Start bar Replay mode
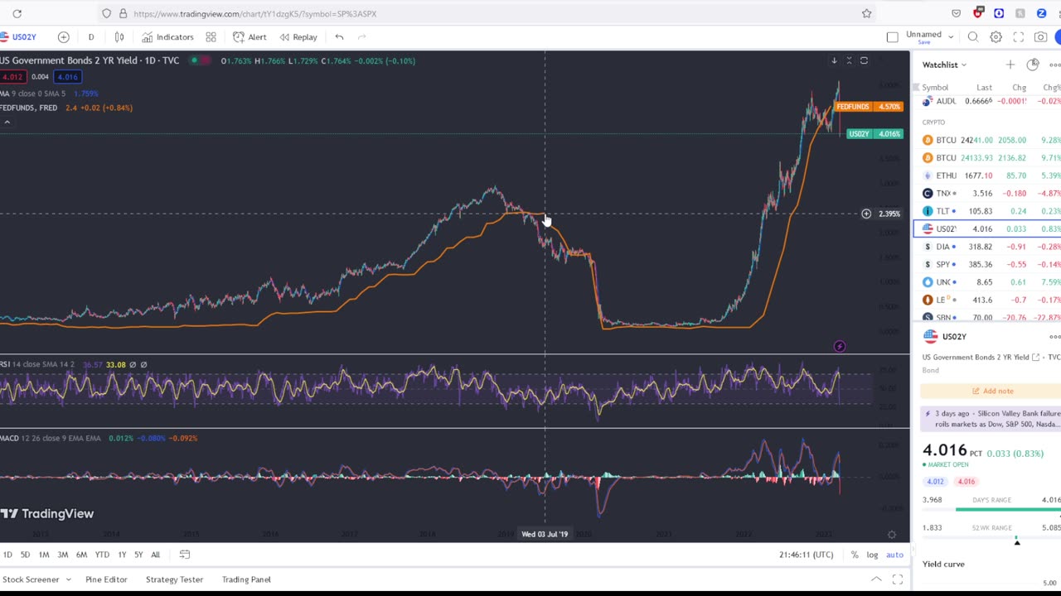This screenshot has width=1061, height=596. pos(298,37)
